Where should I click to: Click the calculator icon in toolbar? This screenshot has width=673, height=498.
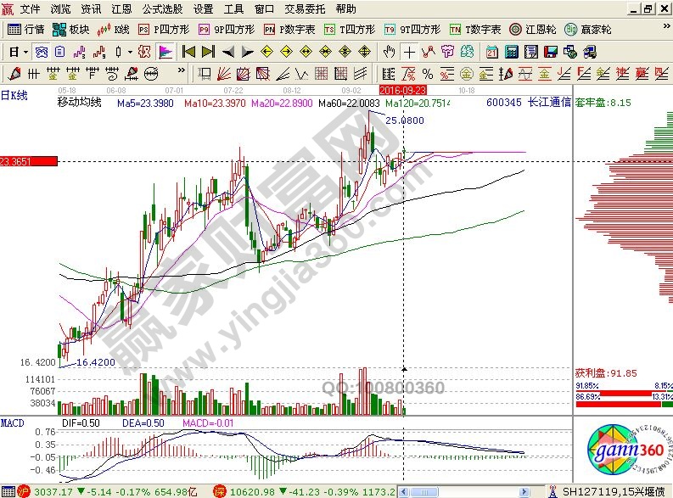pos(508,51)
